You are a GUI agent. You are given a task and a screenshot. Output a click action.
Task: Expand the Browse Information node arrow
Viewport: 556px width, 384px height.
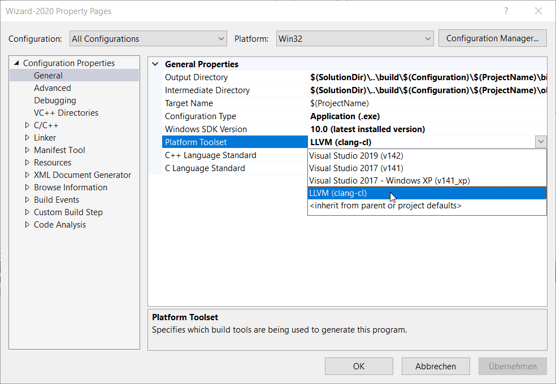click(x=27, y=187)
